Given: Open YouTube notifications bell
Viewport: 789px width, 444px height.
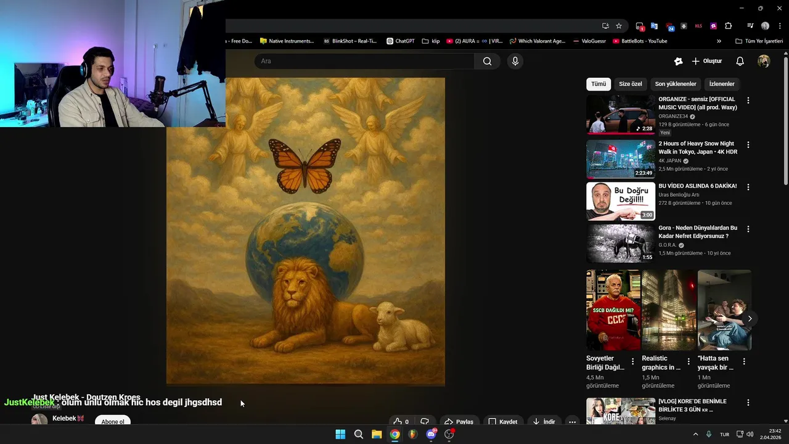Looking at the screenshot, I should (740, 61).
